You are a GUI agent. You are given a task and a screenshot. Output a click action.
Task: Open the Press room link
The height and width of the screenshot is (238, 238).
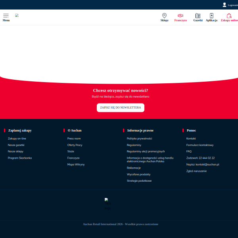coord(74,138)
